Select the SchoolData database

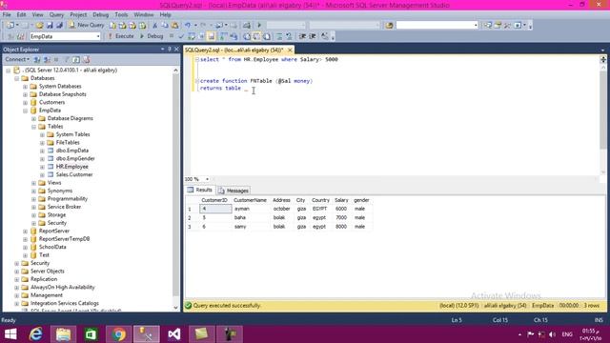pyautogui.click(x=52, y=247)
